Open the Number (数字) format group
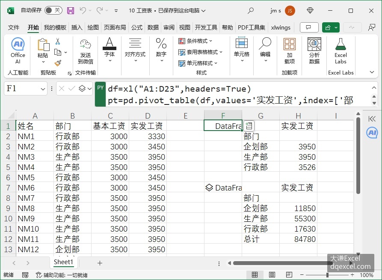The height and width of the screenshot is (280, 382). pos(161,50)
